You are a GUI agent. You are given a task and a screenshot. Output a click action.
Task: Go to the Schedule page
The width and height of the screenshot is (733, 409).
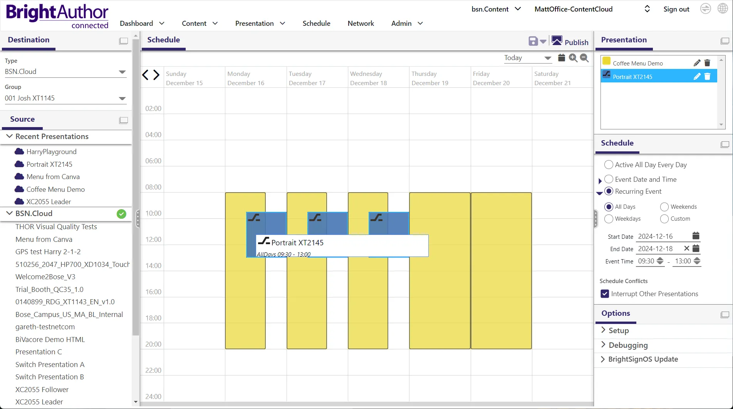pyautogui.click(x=316, y=23)
